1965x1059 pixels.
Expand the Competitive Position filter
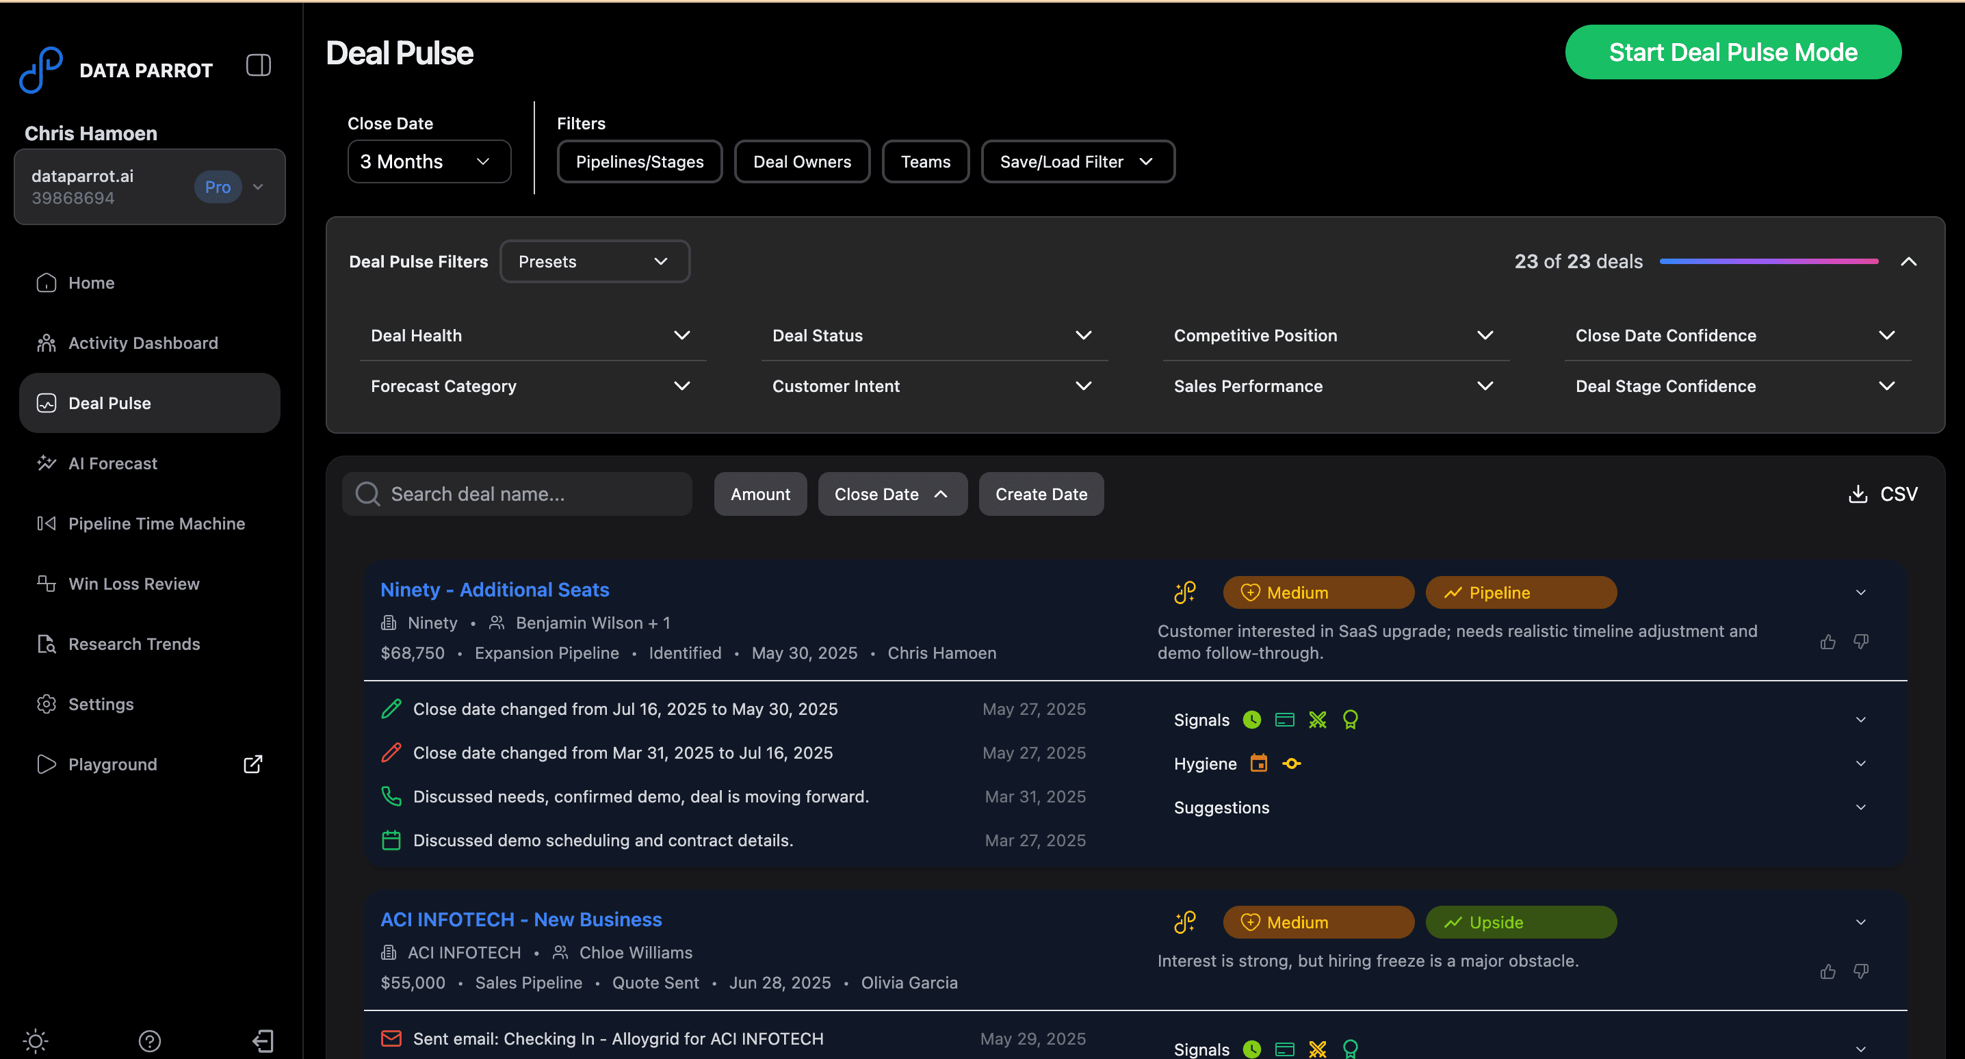coord(1336,335)
